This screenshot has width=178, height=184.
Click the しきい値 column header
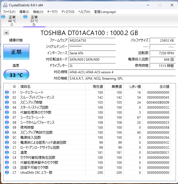point(133,87)
